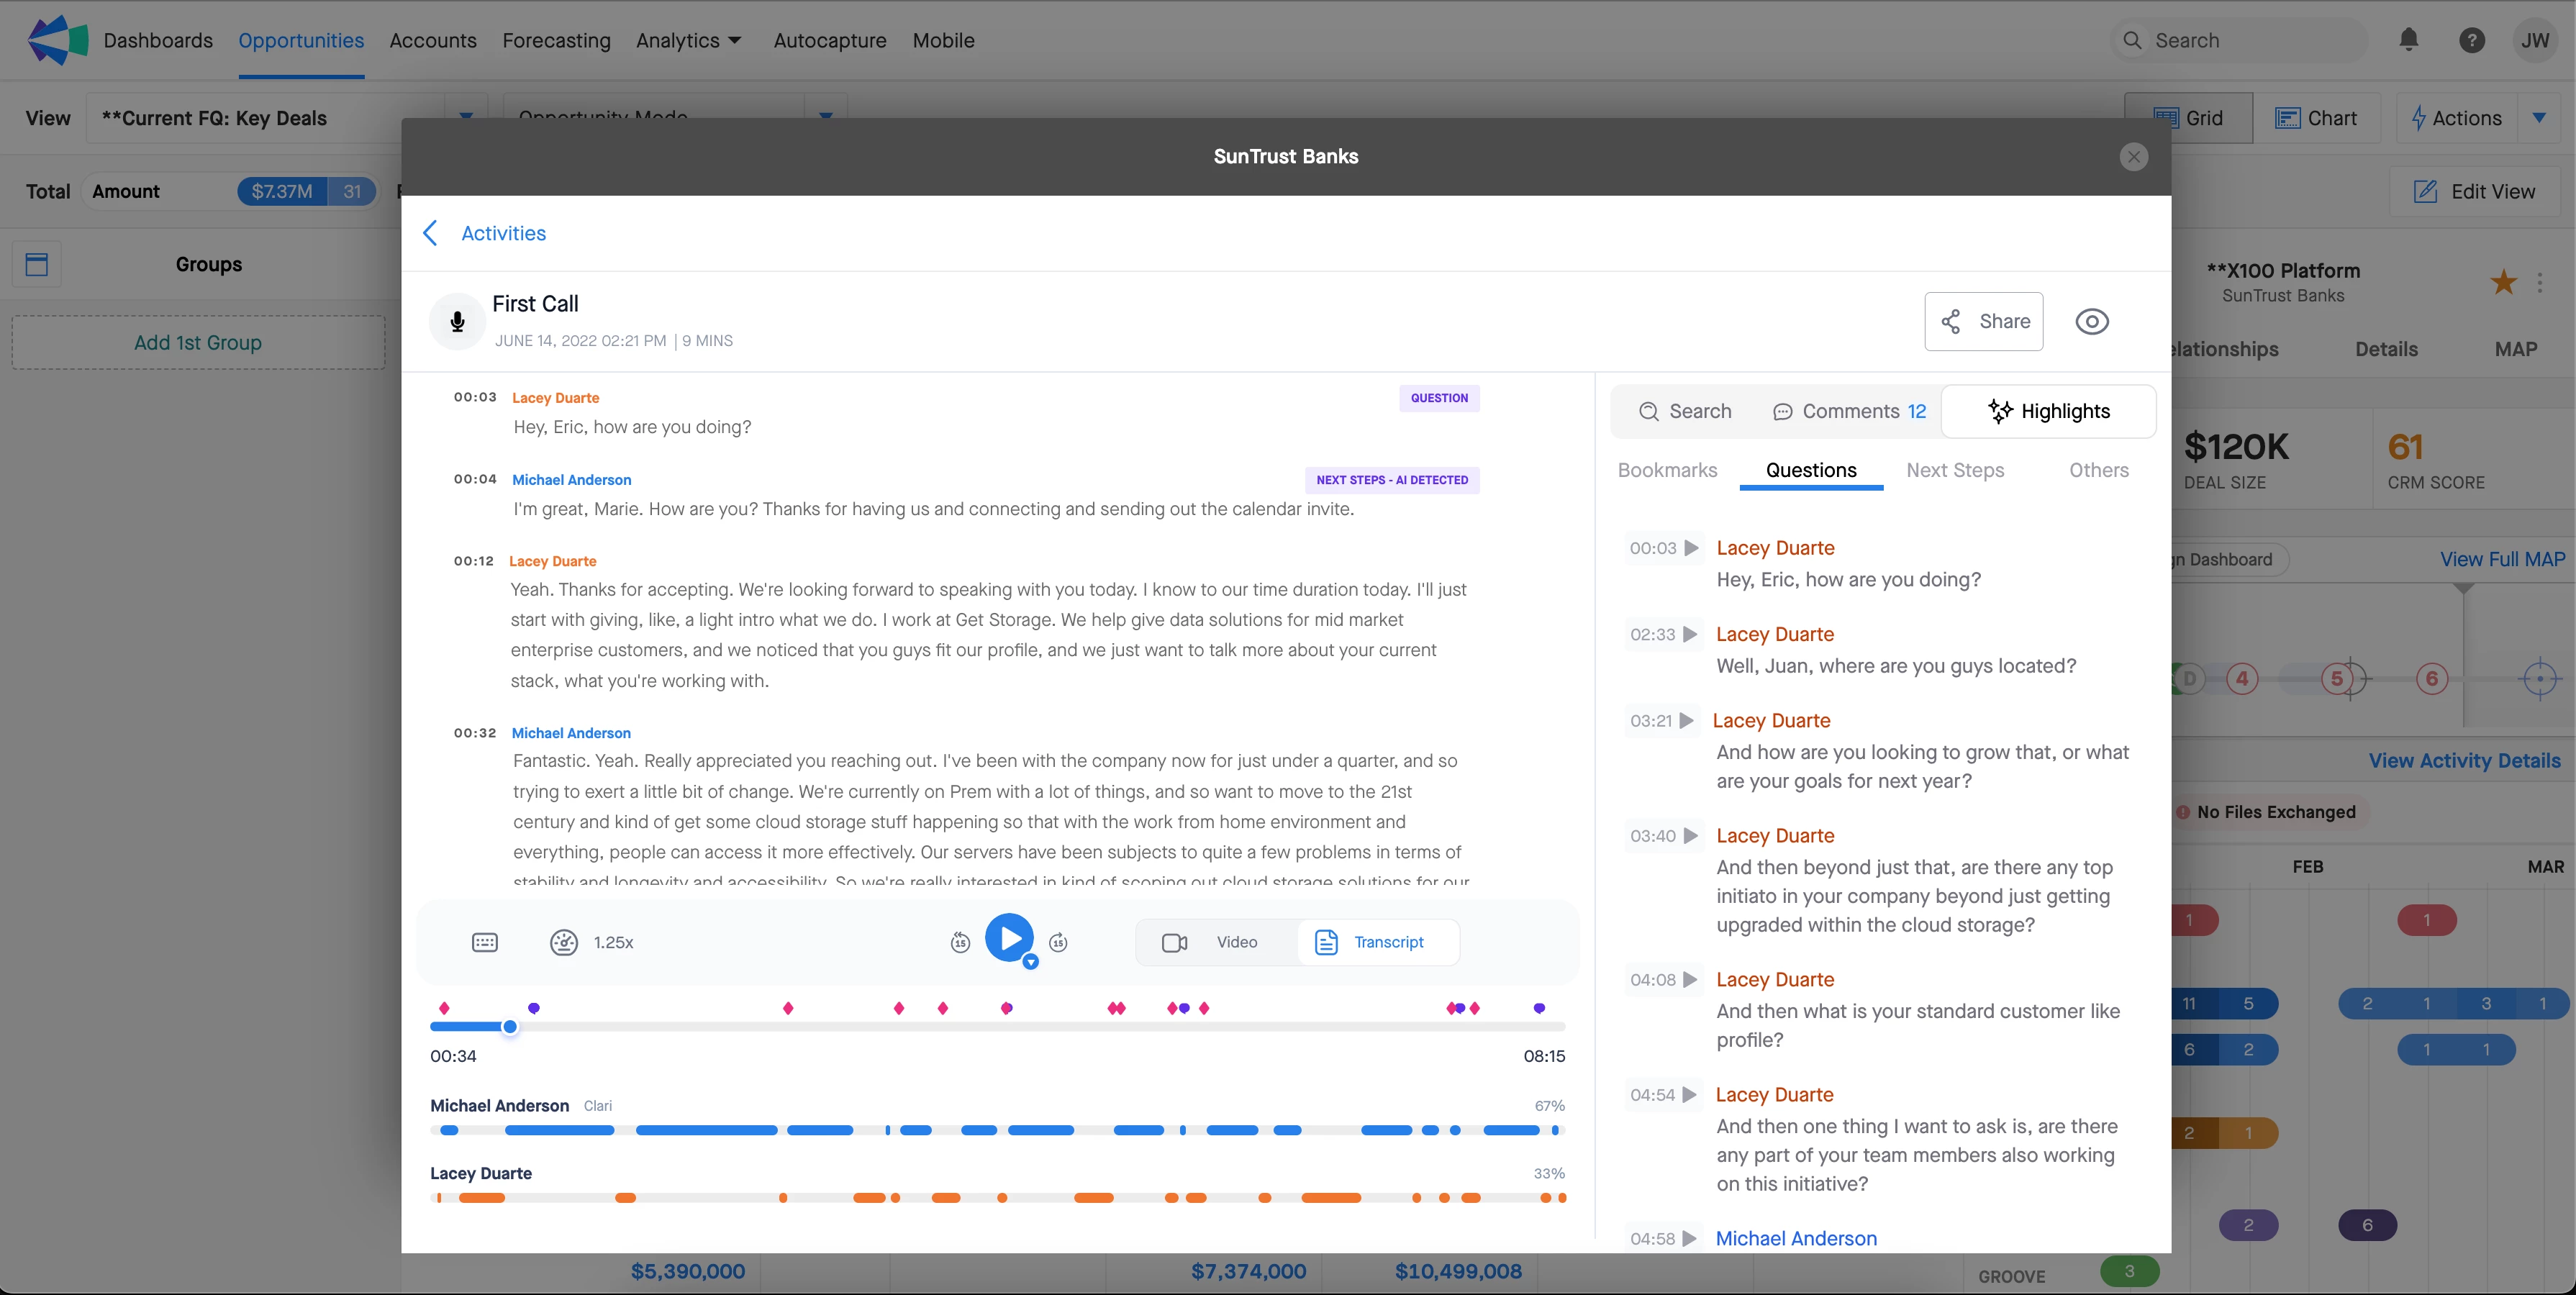Click the microphone icon next to First Call
Viewport: 2576px width, 1295px height.
click(457, 321)
